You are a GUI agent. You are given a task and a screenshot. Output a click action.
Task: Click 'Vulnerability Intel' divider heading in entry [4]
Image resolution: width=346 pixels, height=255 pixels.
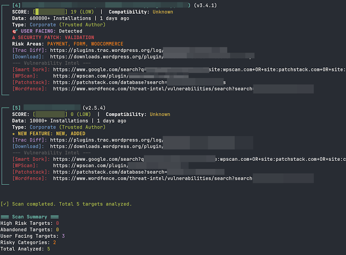coord(51,63)
